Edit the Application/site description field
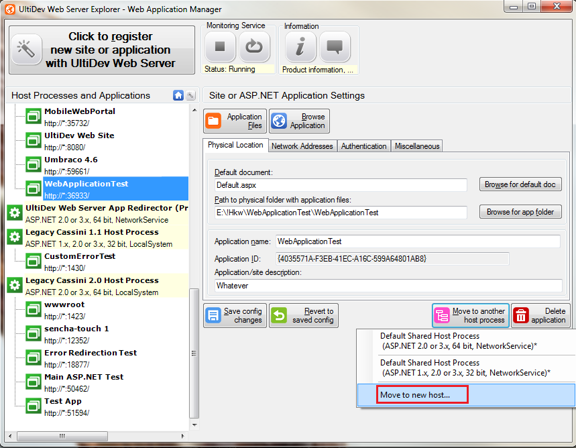This screenshot has width=576, height=448. coord(388,286)
